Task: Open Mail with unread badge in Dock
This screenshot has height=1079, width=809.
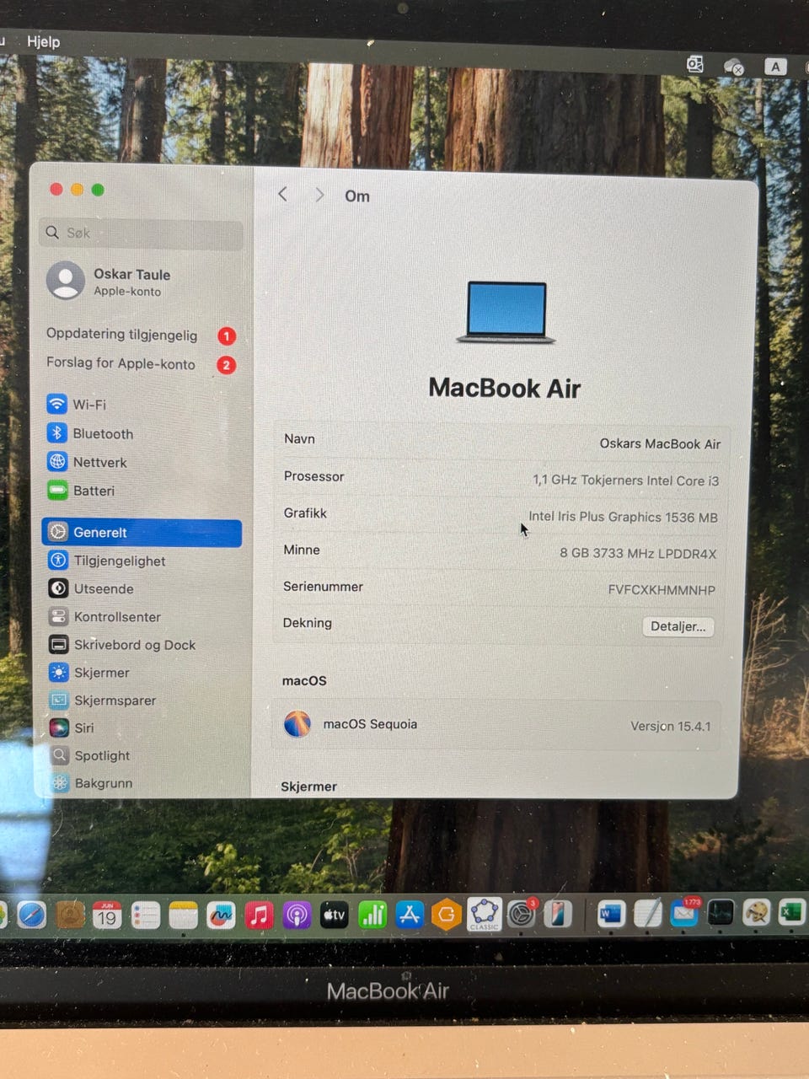Action: tap(684, 913)
